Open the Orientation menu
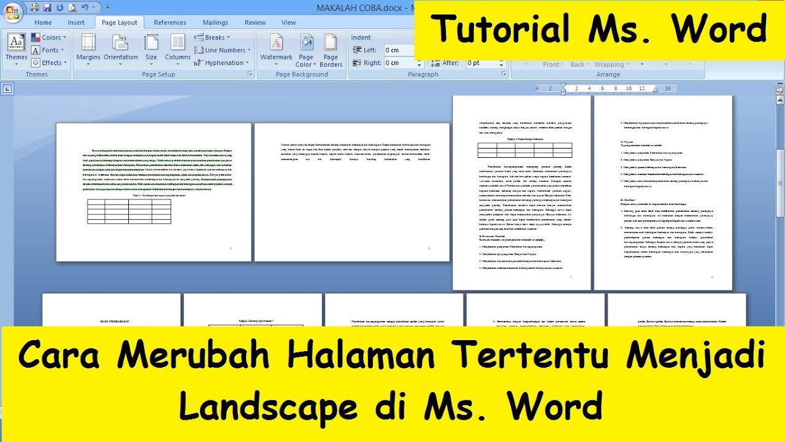 pyautogui.click(x=121, y=48)
